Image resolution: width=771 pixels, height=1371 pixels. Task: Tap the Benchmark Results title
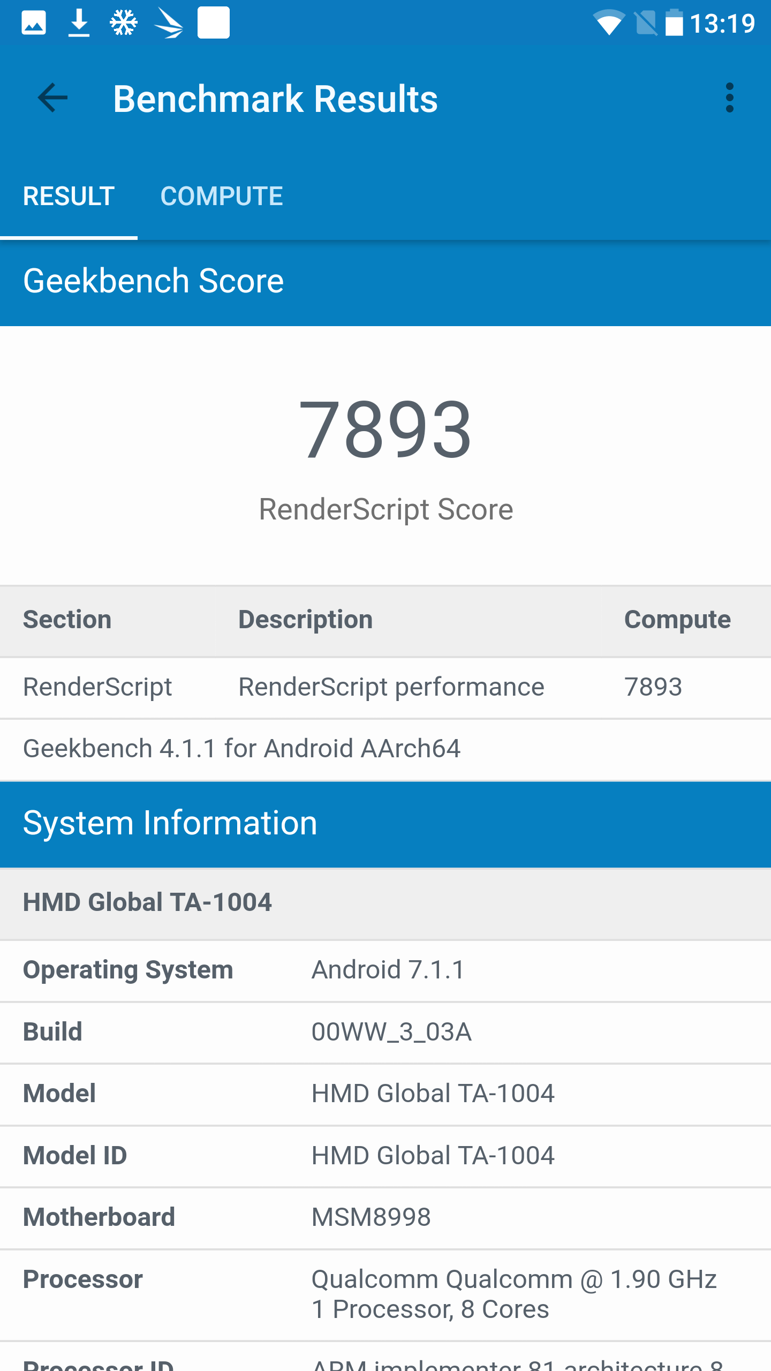276,99
